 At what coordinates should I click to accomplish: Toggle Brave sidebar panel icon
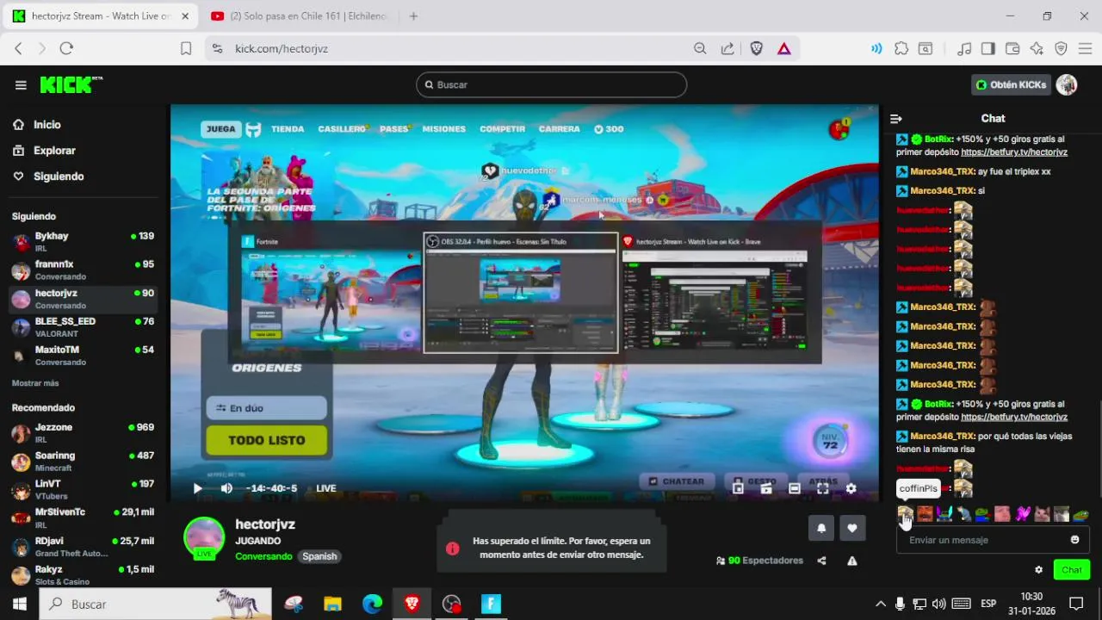[x=988, y=49]
